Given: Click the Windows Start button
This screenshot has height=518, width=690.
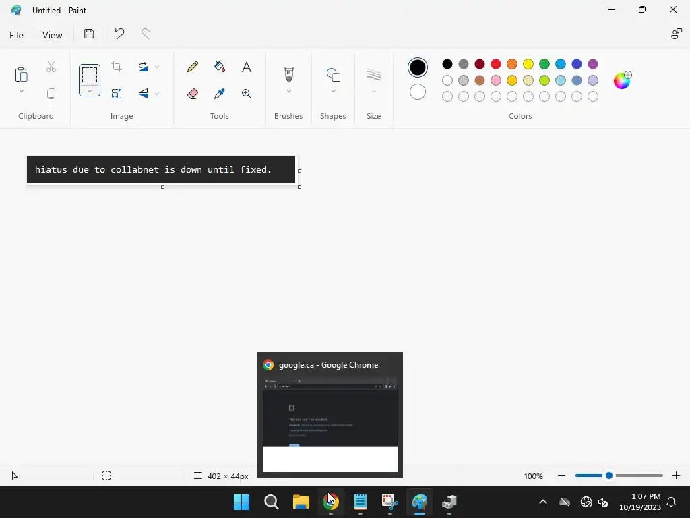Looking at the screenshot, I should point(242,502).
